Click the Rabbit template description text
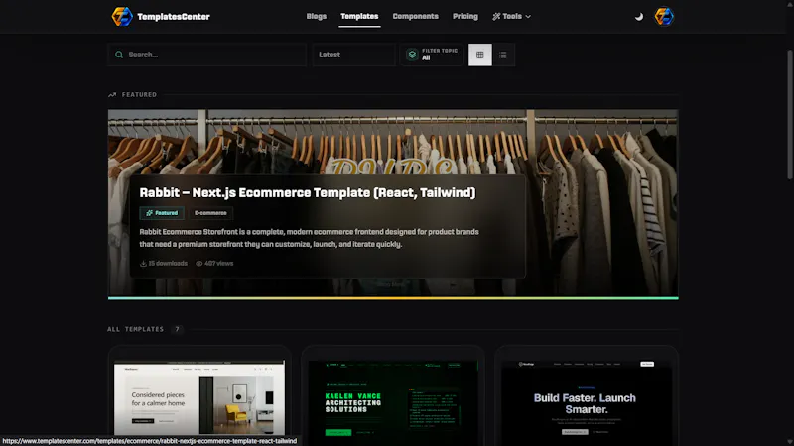794x446 pixels. (309, 238)
